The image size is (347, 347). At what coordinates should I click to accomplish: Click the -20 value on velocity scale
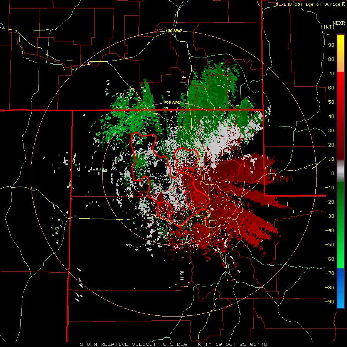coord(330,202)
